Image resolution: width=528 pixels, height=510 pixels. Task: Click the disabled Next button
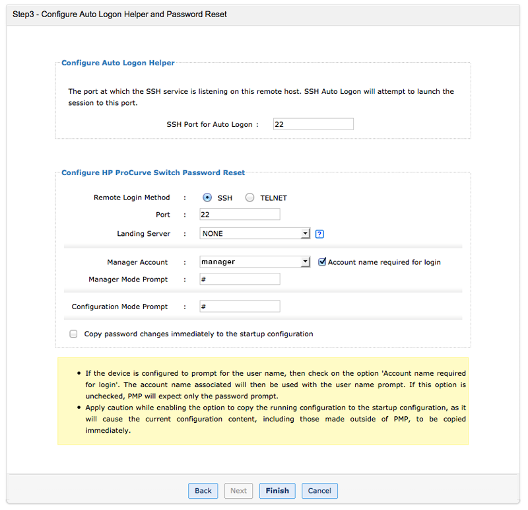(238, 491)
